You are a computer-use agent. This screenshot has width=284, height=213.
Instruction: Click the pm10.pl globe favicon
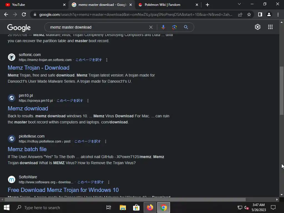coord(12,98)
